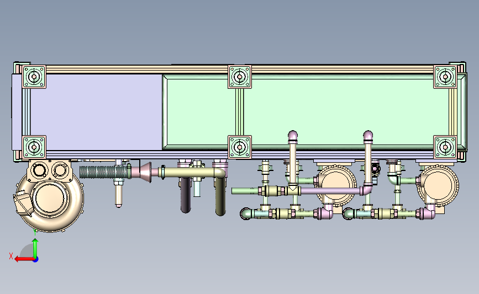This screenshot has height=294, width=479.
Task: Select the bottom-left corner flange mount
Action: [x=34, y=147]
